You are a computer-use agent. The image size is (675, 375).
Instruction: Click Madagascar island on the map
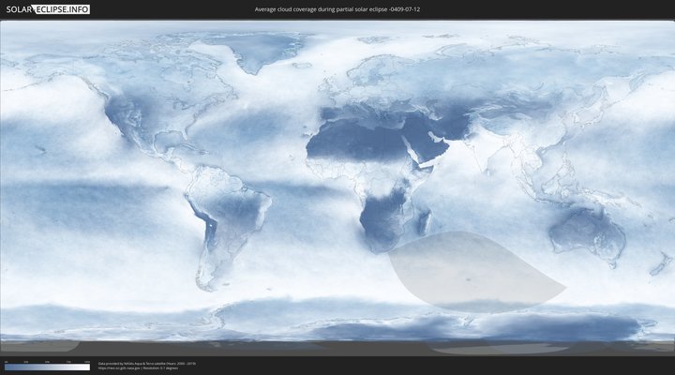click(x=427, y=222)
